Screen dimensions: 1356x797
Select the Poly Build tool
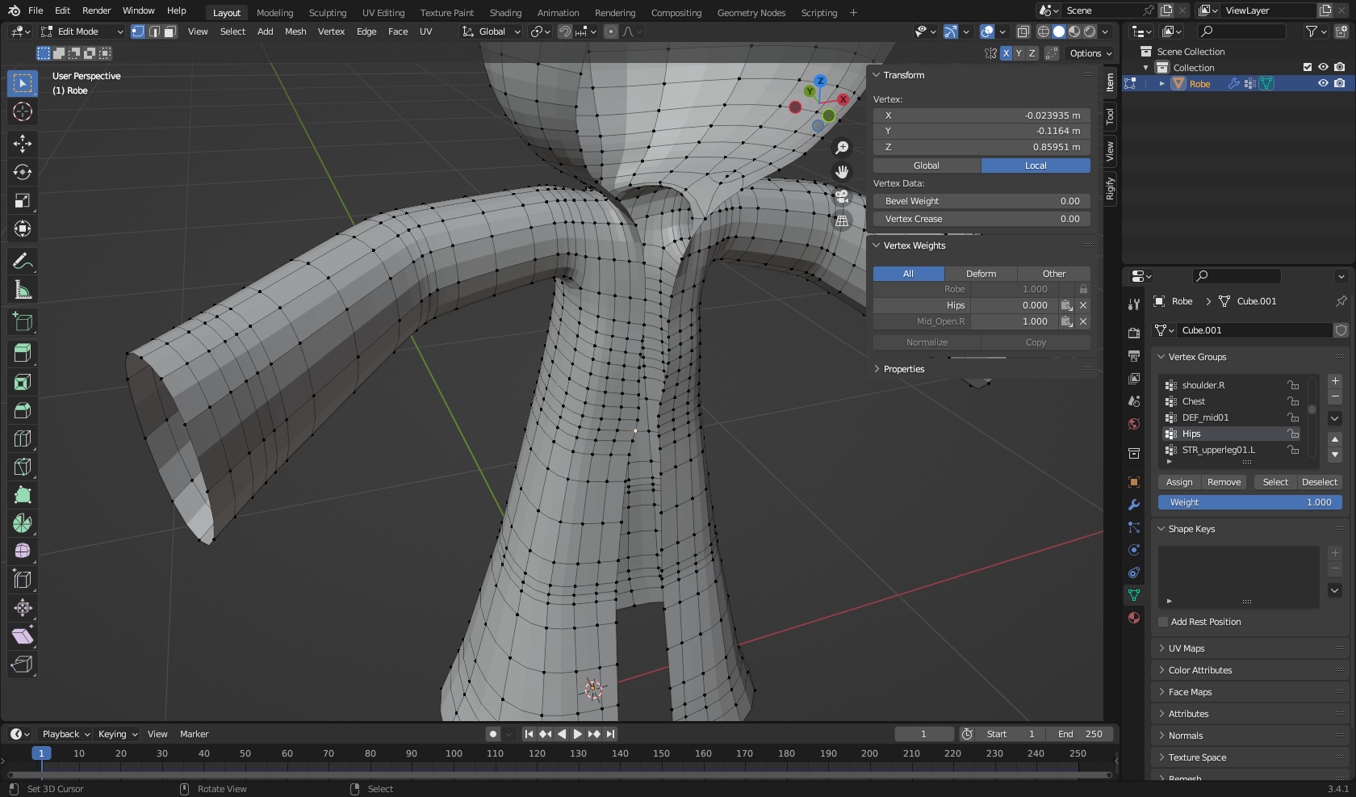coord(23,495)
